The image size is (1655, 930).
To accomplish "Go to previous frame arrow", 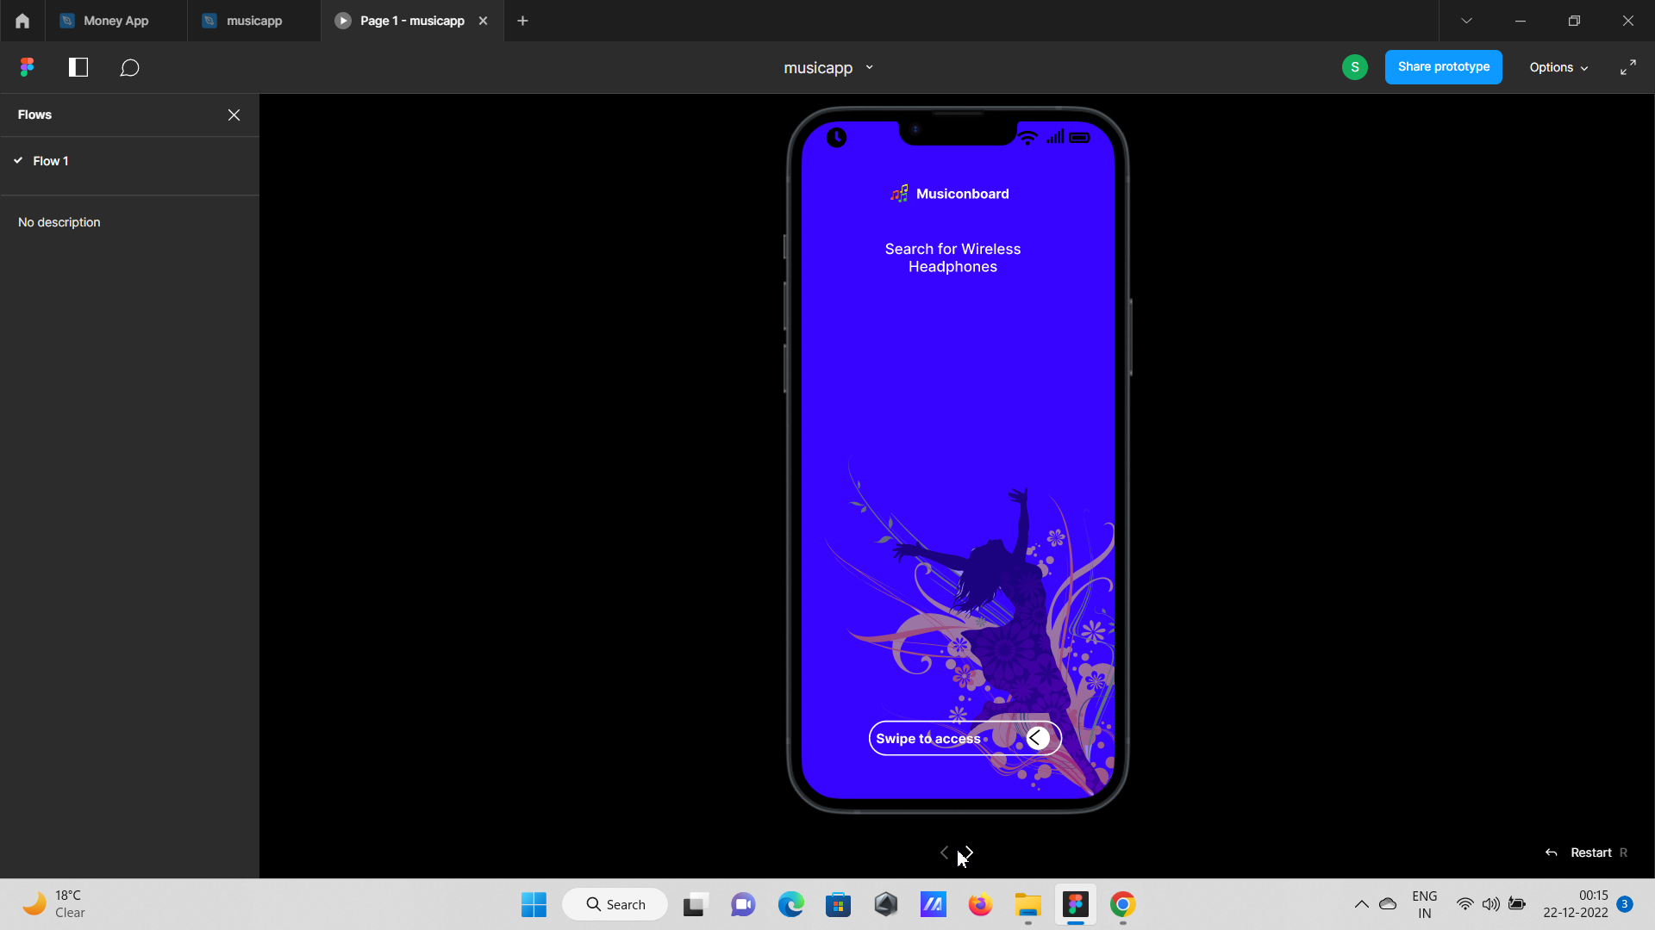I will pyautogui.click(x=944, y=852).
